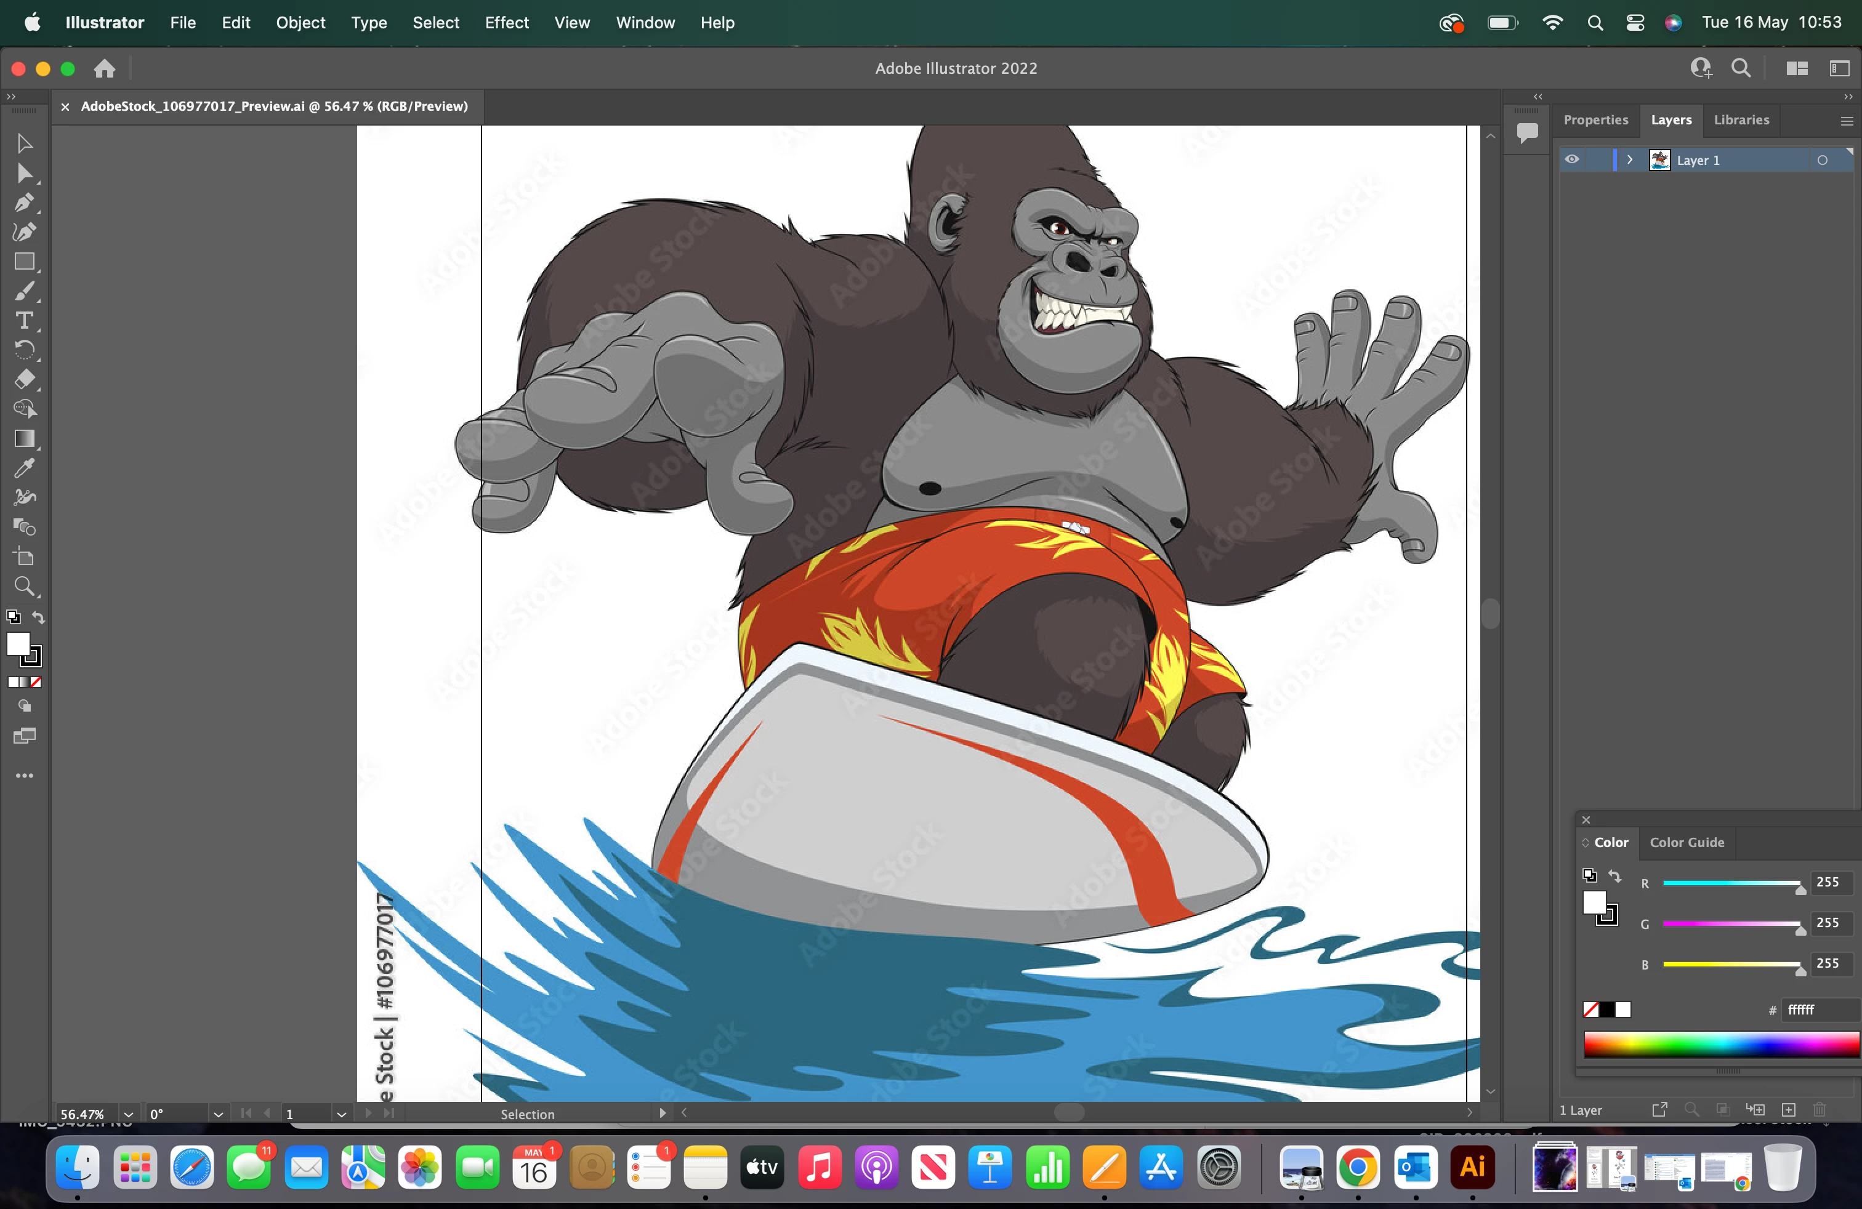
Task: Expand Layer 1 sublayers
Action: pyautogui.click(x=1630, y=159)
